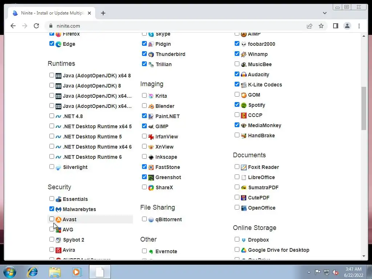Open the share page icon
The height and width of the screenshot is (279, 372).
pyautogui.click(x=310, y=26)
